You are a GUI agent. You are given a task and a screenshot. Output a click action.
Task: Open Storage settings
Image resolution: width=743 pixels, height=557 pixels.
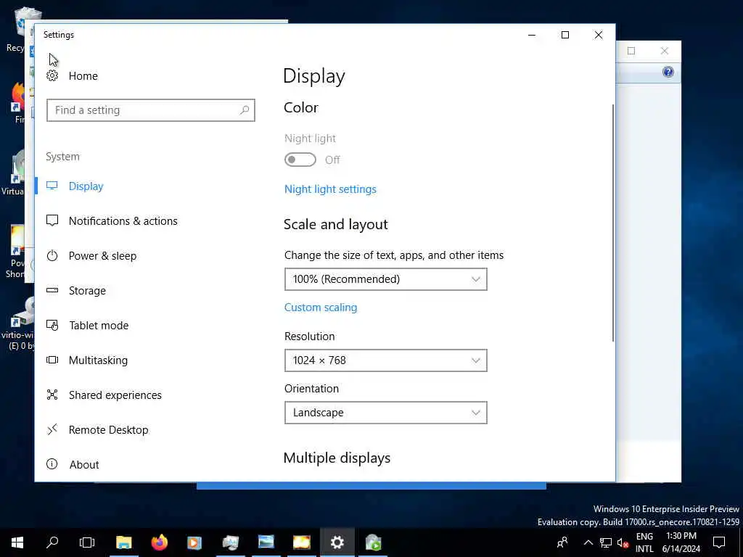[87, 290]
